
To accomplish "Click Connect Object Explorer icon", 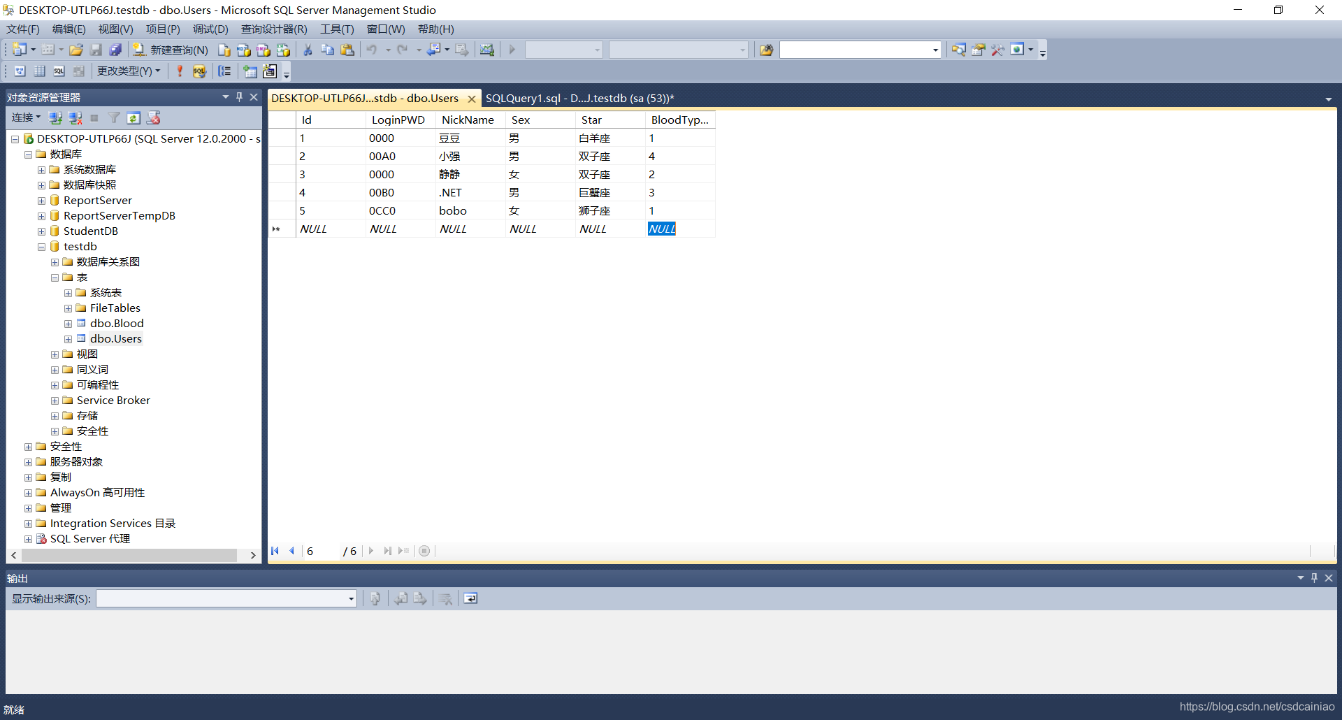I will [x=56, y=117].
